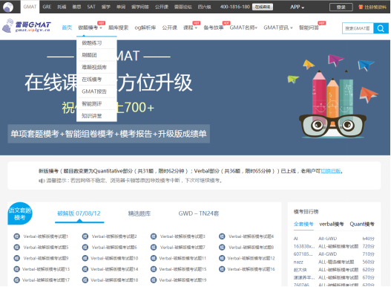391x287 pixels.
Task: Open the 题库搜索 navigation link
Action: pyautogui.click(x=118, y=28)
